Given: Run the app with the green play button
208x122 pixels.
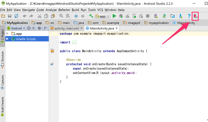Looking at the screenshot, I should (114, 16).
